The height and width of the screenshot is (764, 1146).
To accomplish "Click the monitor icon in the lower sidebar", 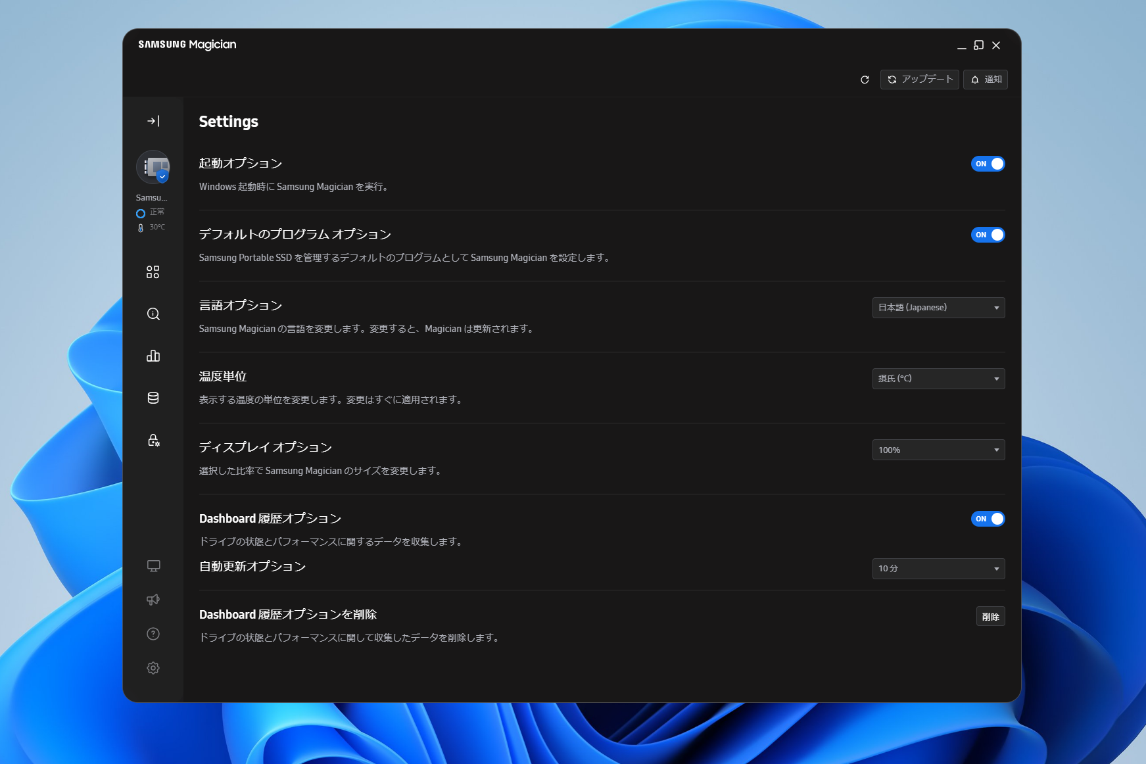I will [x=153, y=566].
